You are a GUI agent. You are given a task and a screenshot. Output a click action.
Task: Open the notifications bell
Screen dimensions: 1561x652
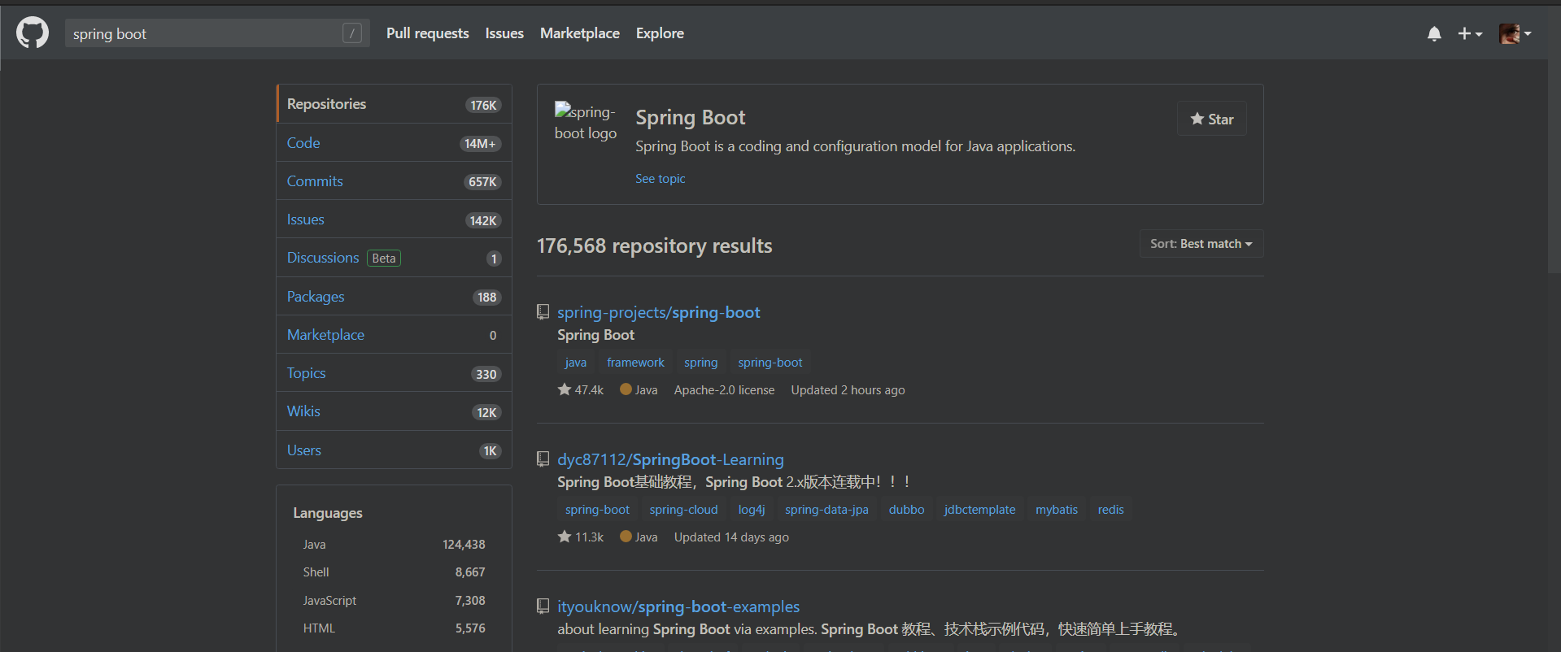[x=1434, y=33]
